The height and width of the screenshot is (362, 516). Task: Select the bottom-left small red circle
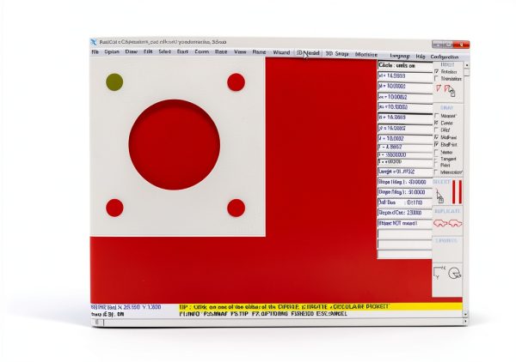point(114,208)
